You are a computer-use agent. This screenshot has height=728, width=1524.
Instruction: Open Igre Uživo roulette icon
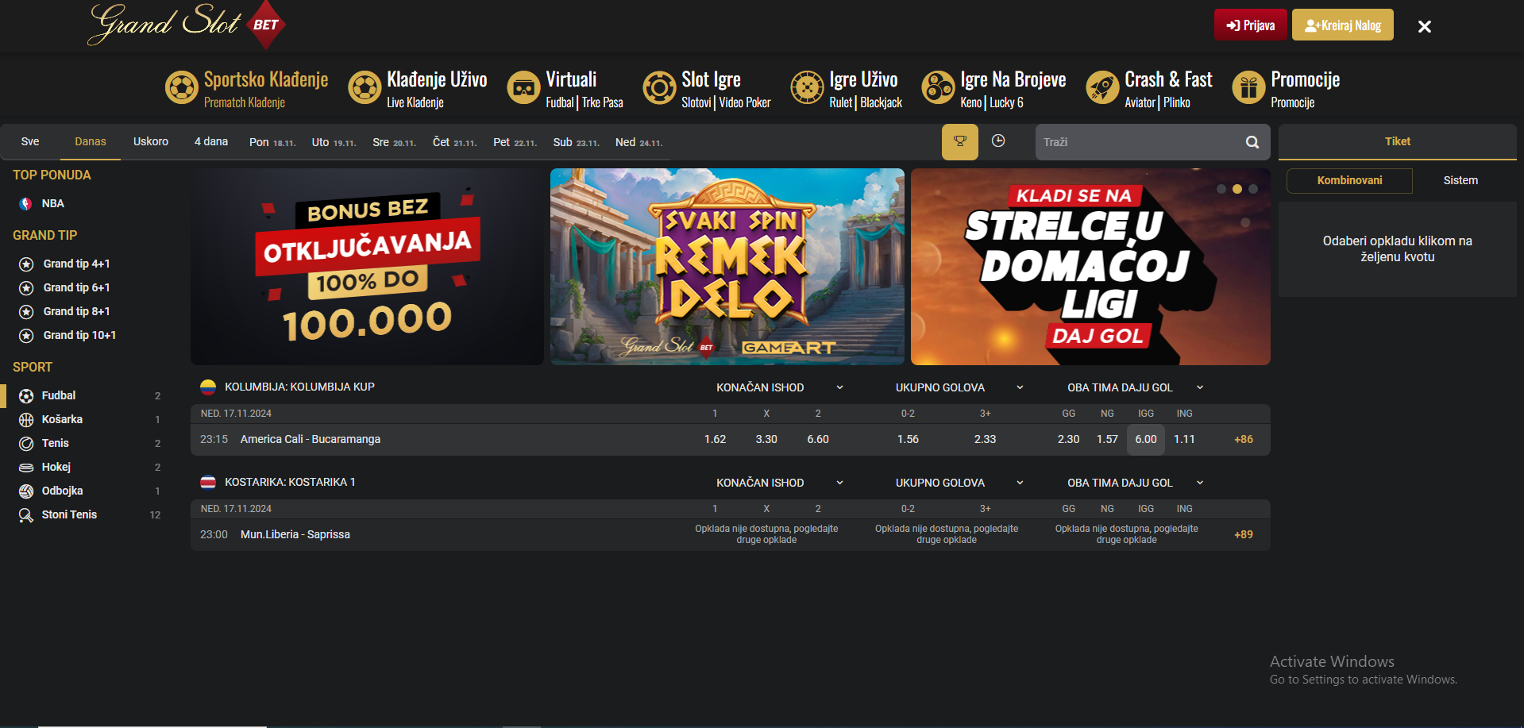coord(808,87)
